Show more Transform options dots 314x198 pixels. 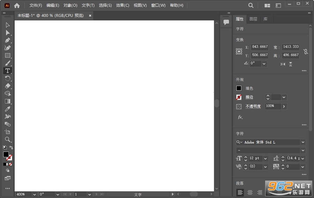pyautogui.click(x=304, y=71)
